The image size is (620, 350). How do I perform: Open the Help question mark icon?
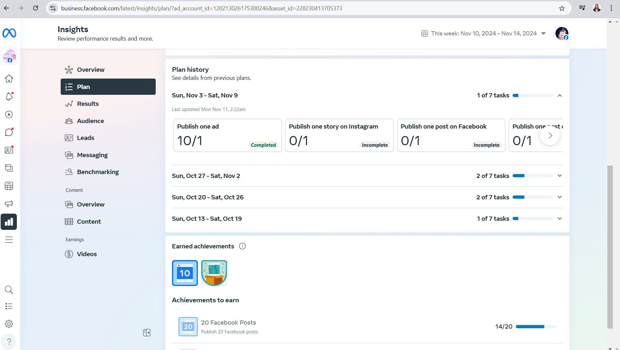[x=9, y=342]
